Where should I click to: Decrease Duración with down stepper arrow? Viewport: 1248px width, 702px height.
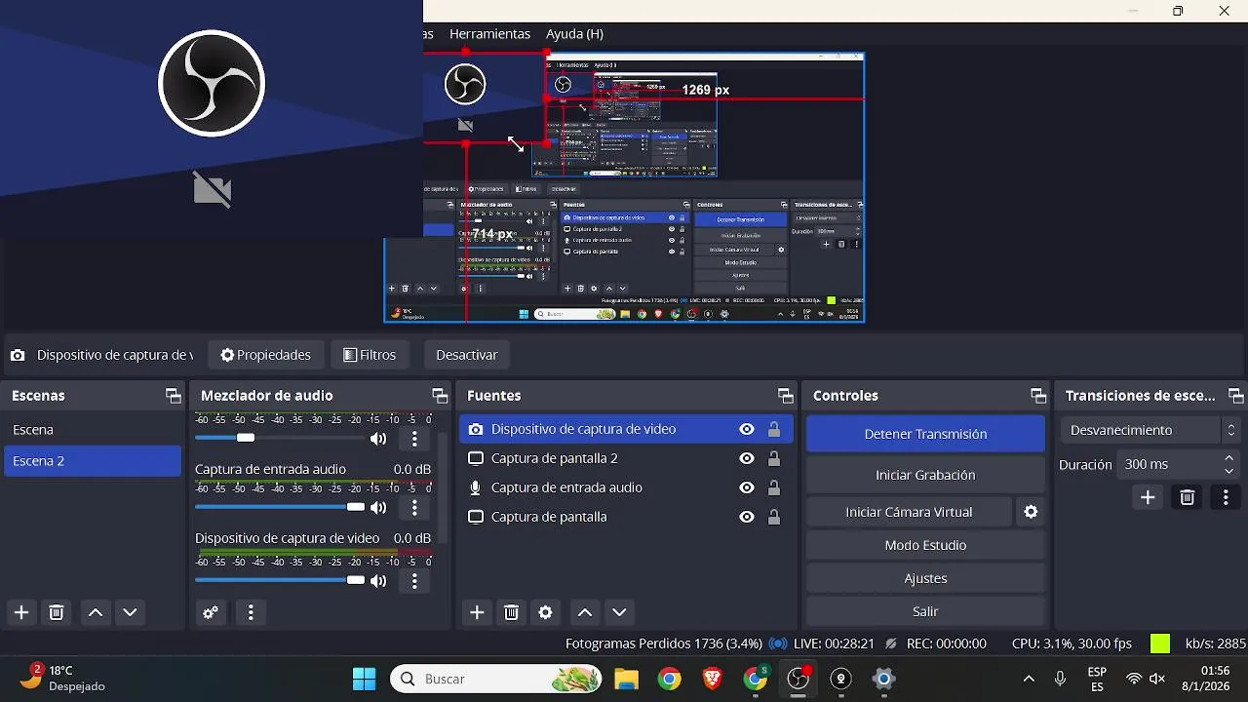pyautogui.click(x=1229, y=471)
